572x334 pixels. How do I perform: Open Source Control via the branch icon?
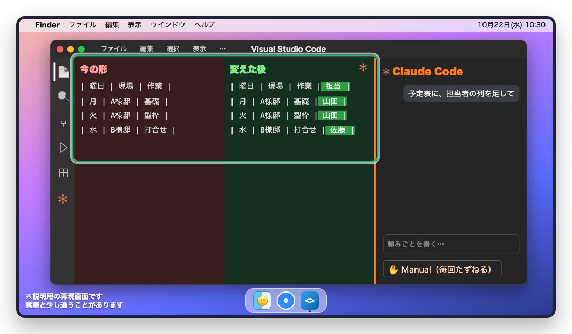(x=63, y=123)
